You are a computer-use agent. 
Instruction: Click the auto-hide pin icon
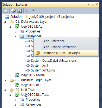click(93, 4)
